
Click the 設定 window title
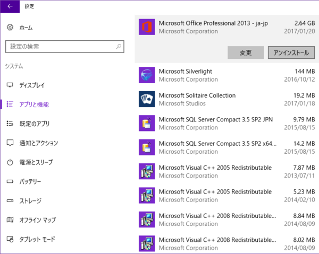(29, 6)
